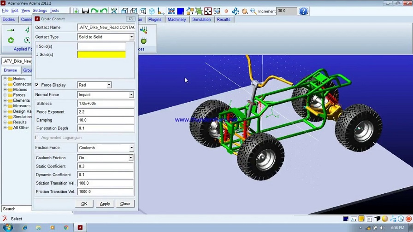Expand the Measures tree folder
Viewport: 413px width, 232px height.
5,106
